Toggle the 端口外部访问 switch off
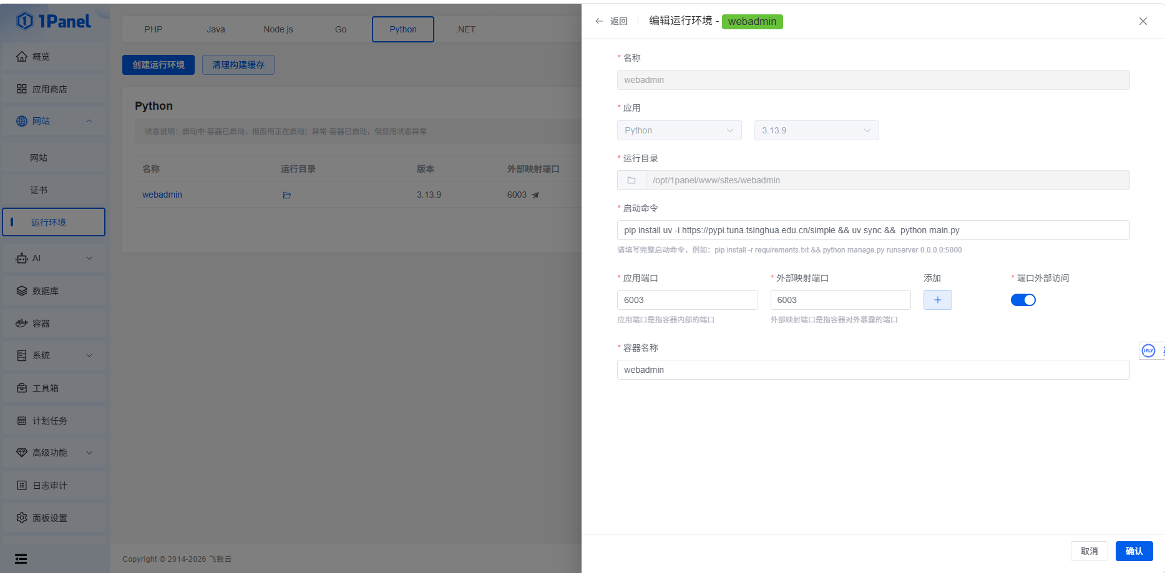 point(1023,300)
